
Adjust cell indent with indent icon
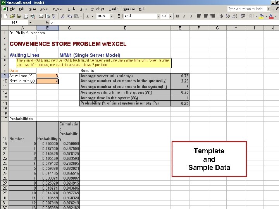point(243,16)
